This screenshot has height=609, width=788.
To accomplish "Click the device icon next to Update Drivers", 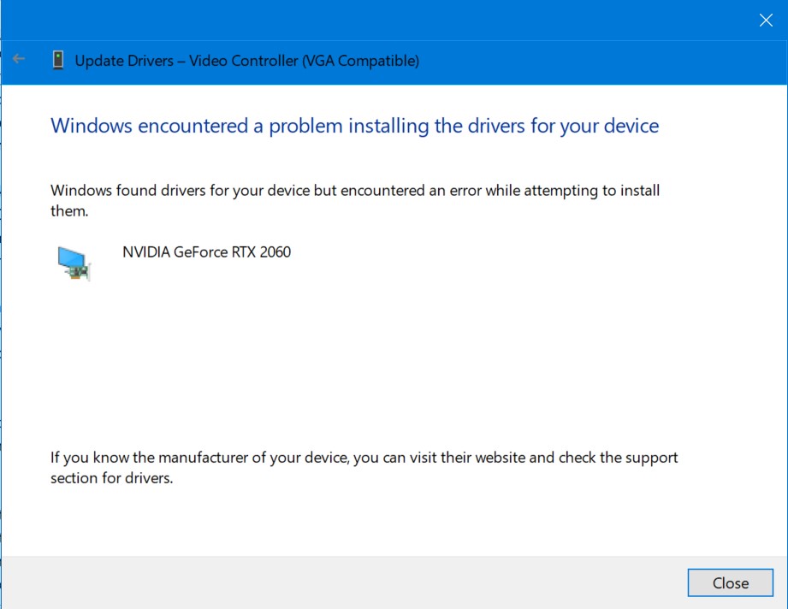I will [x=58, y=60].
